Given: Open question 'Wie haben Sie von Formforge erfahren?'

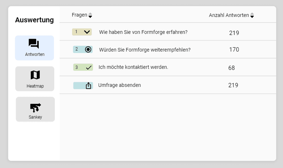Looking at the screenshot, I should pos(143,32).
